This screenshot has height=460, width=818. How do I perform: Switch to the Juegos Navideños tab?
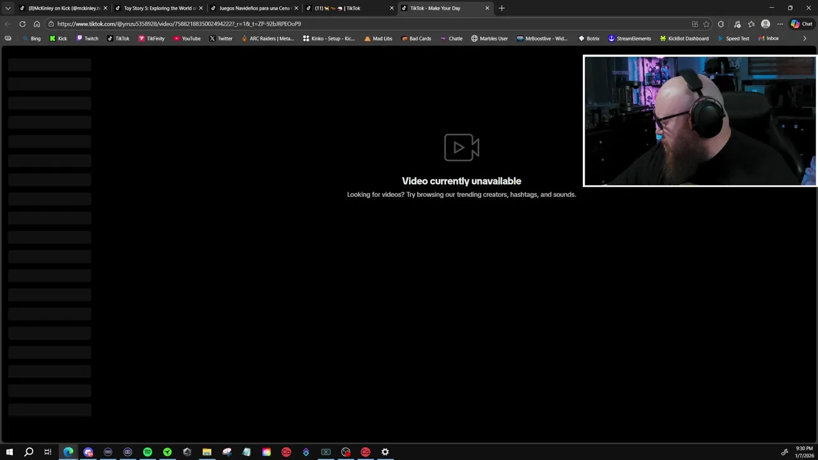pos(254,8)
